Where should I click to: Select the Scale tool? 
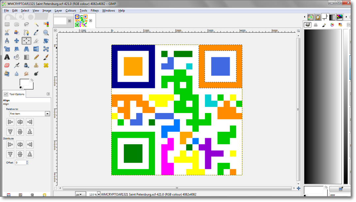tap(7, 49)
